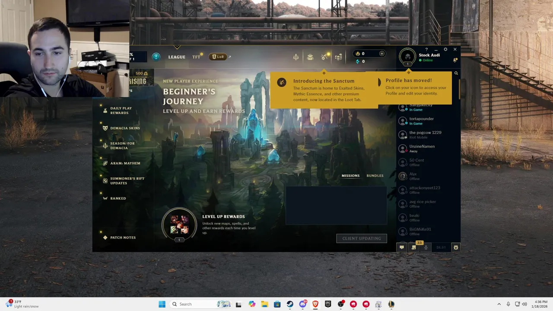Image resolution: width=553 pixels, height=311 pixels.
Task: Click the Level Up Rewards emblem
Action: click(x=179, y=225)
